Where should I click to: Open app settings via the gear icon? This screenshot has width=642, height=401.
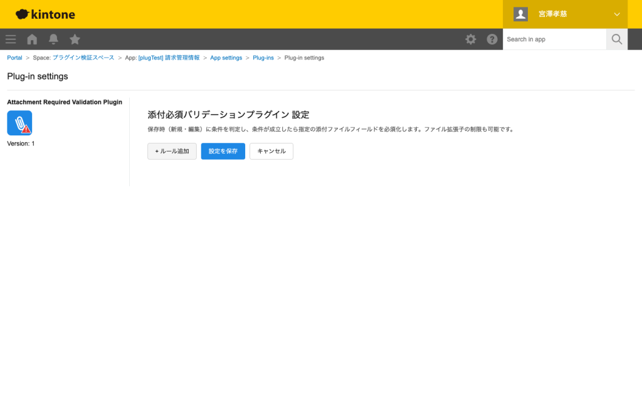pyautogui.click(x=470, y=39)
